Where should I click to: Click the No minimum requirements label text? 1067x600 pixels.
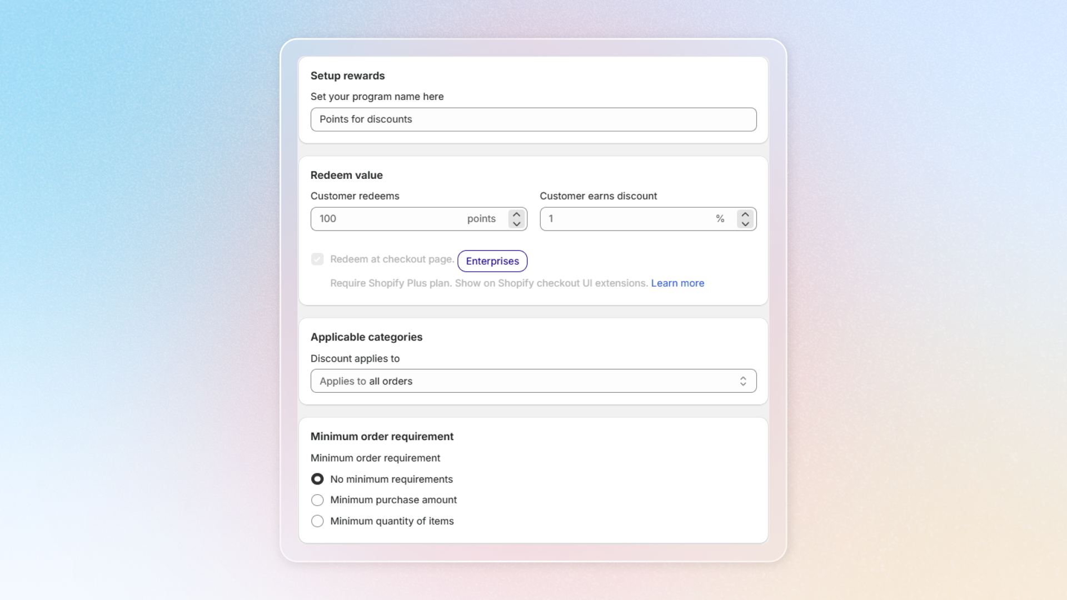click(x=391, y=479)
